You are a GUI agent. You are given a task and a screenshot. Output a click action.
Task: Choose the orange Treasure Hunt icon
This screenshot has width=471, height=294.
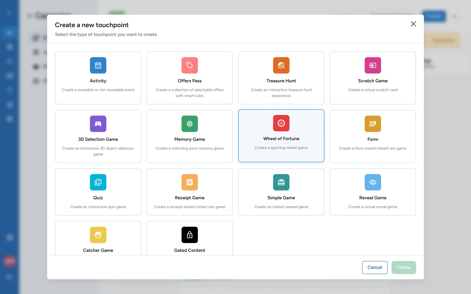(x=281, y=65)
